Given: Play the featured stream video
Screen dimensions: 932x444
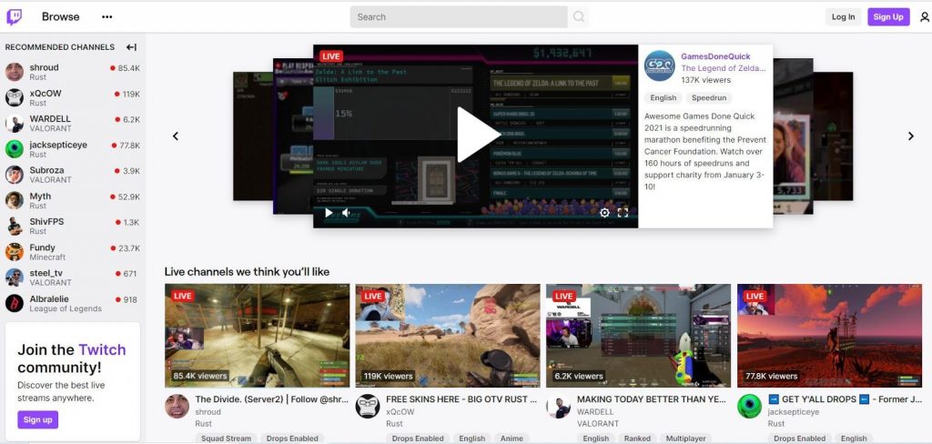Looking at the screenshot, I should click(478, 135).
